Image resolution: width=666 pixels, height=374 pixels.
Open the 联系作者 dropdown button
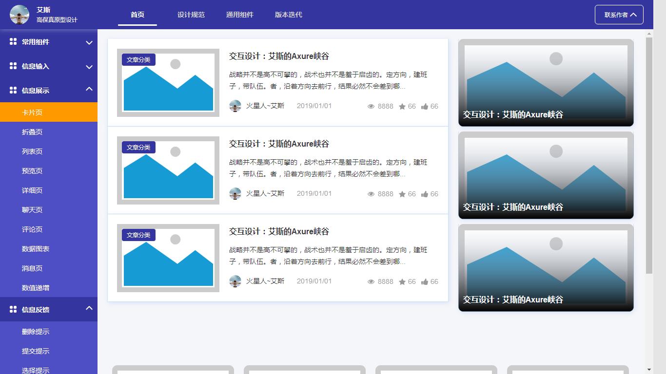pyautogui.click(x=619, y=15)
